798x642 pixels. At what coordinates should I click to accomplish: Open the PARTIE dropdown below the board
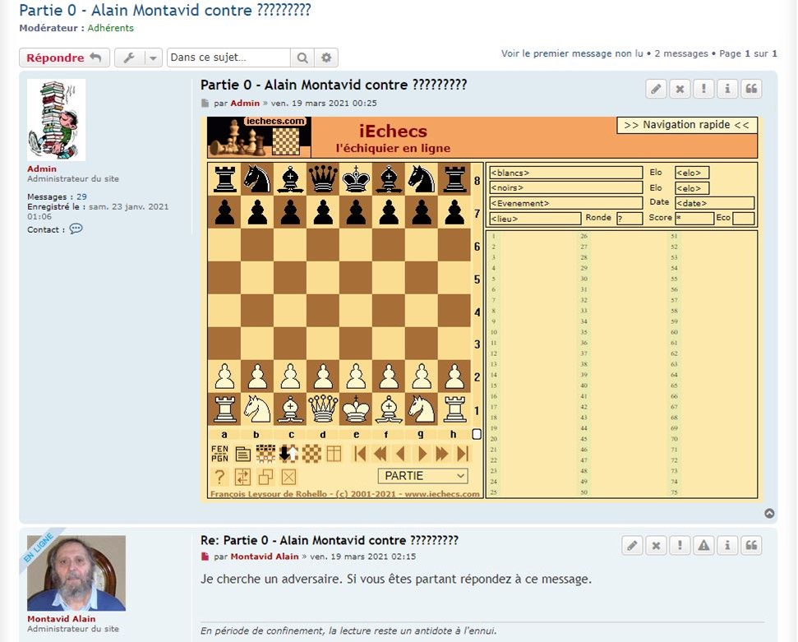(x=423, y=476)
